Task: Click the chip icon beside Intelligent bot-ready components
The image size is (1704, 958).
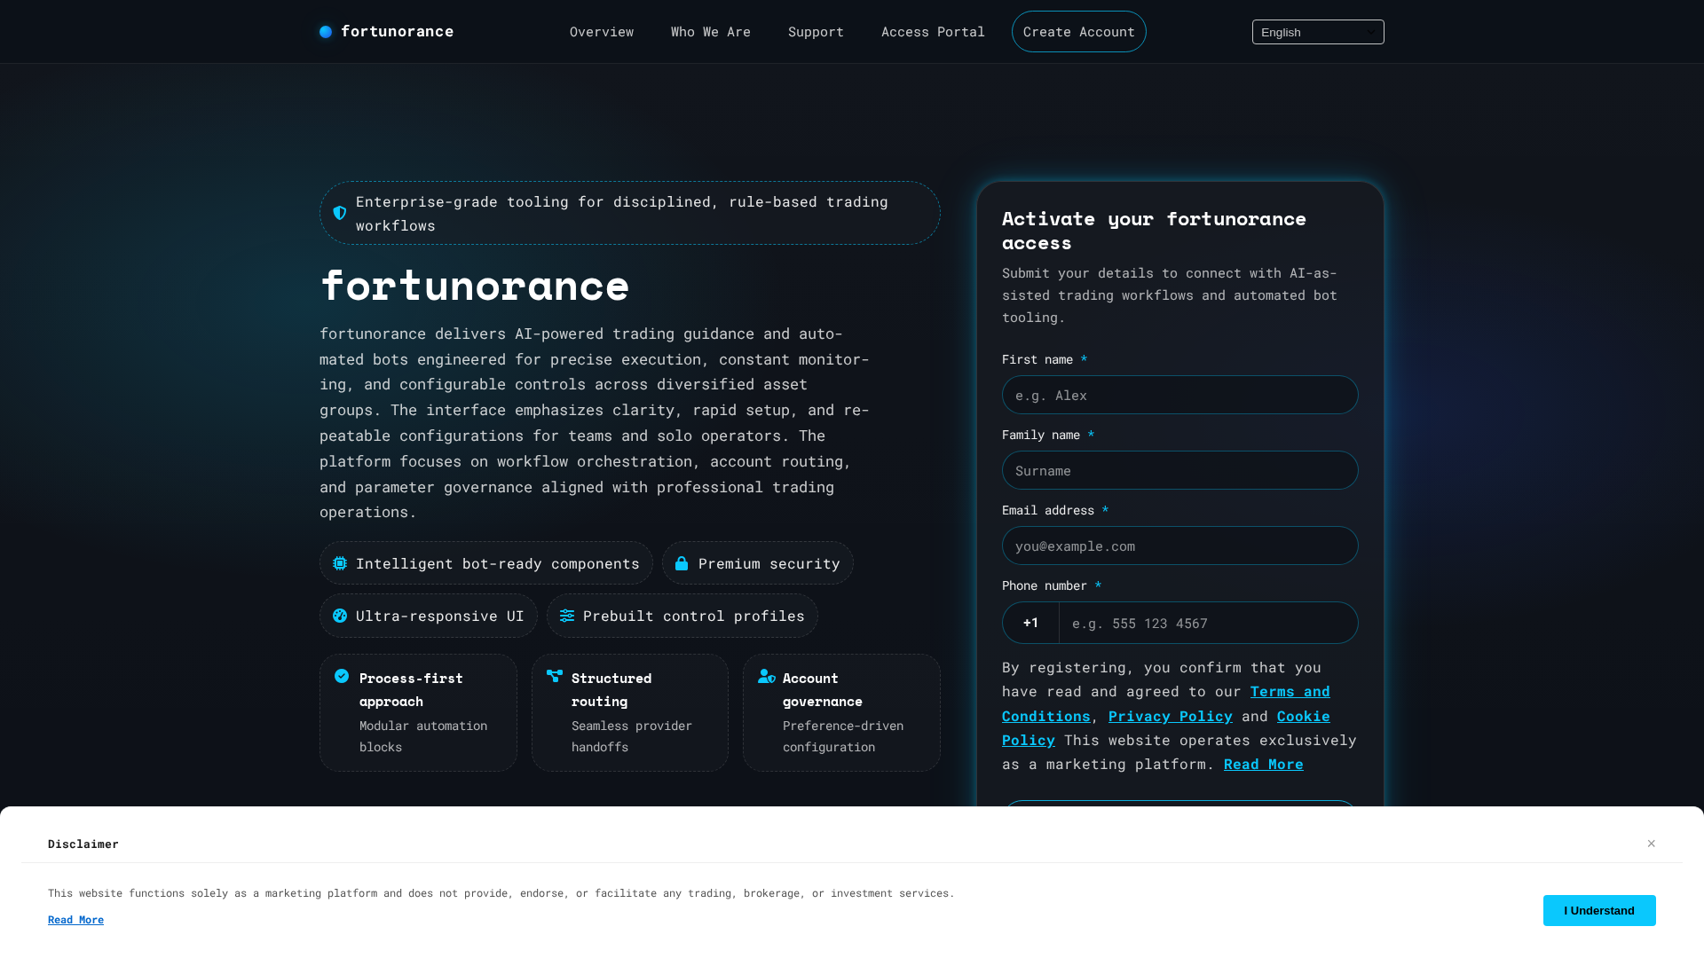Action: [x=340, y=563]
